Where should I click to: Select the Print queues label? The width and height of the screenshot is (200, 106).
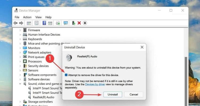(x=36, y=57)
